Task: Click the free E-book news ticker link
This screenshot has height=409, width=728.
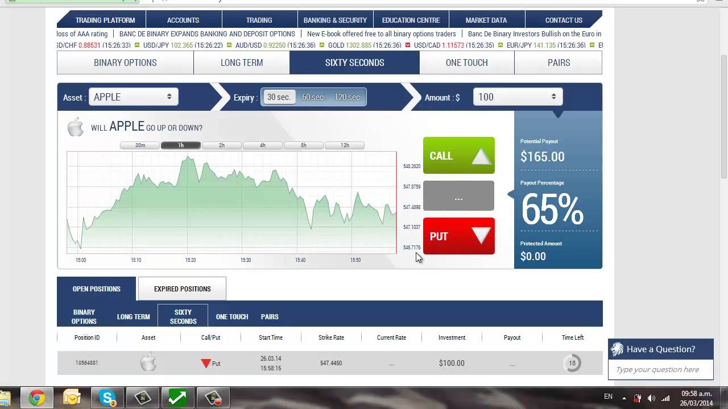Action: (x=382, y=34)
